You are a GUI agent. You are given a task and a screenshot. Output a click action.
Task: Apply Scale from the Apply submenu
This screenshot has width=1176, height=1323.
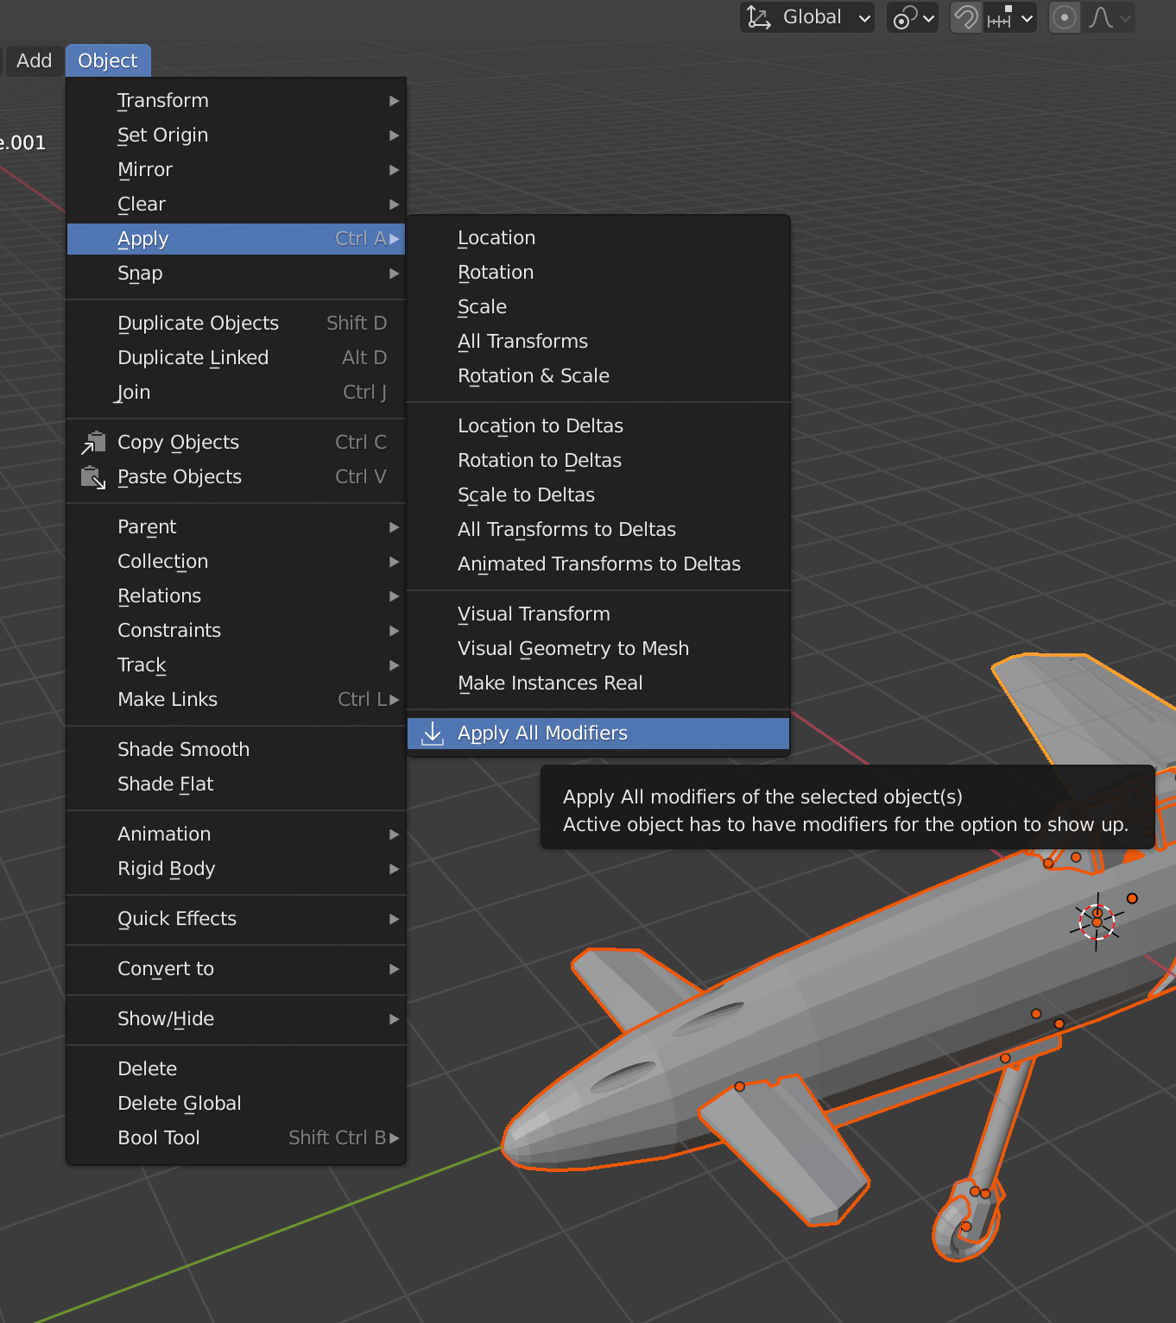coord(598,307)
